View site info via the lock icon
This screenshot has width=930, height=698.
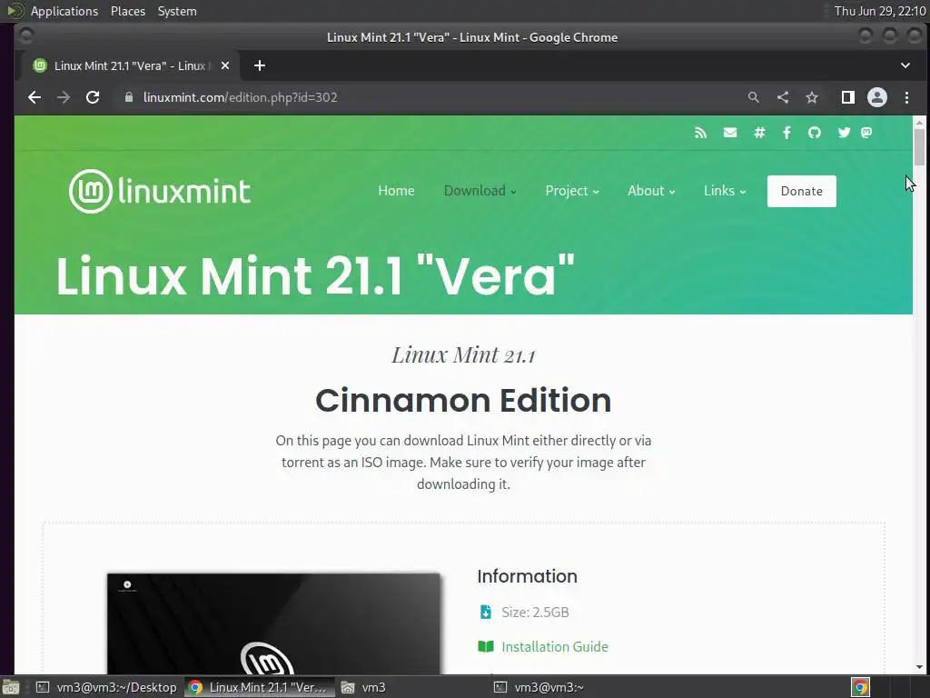click(129, 97)
